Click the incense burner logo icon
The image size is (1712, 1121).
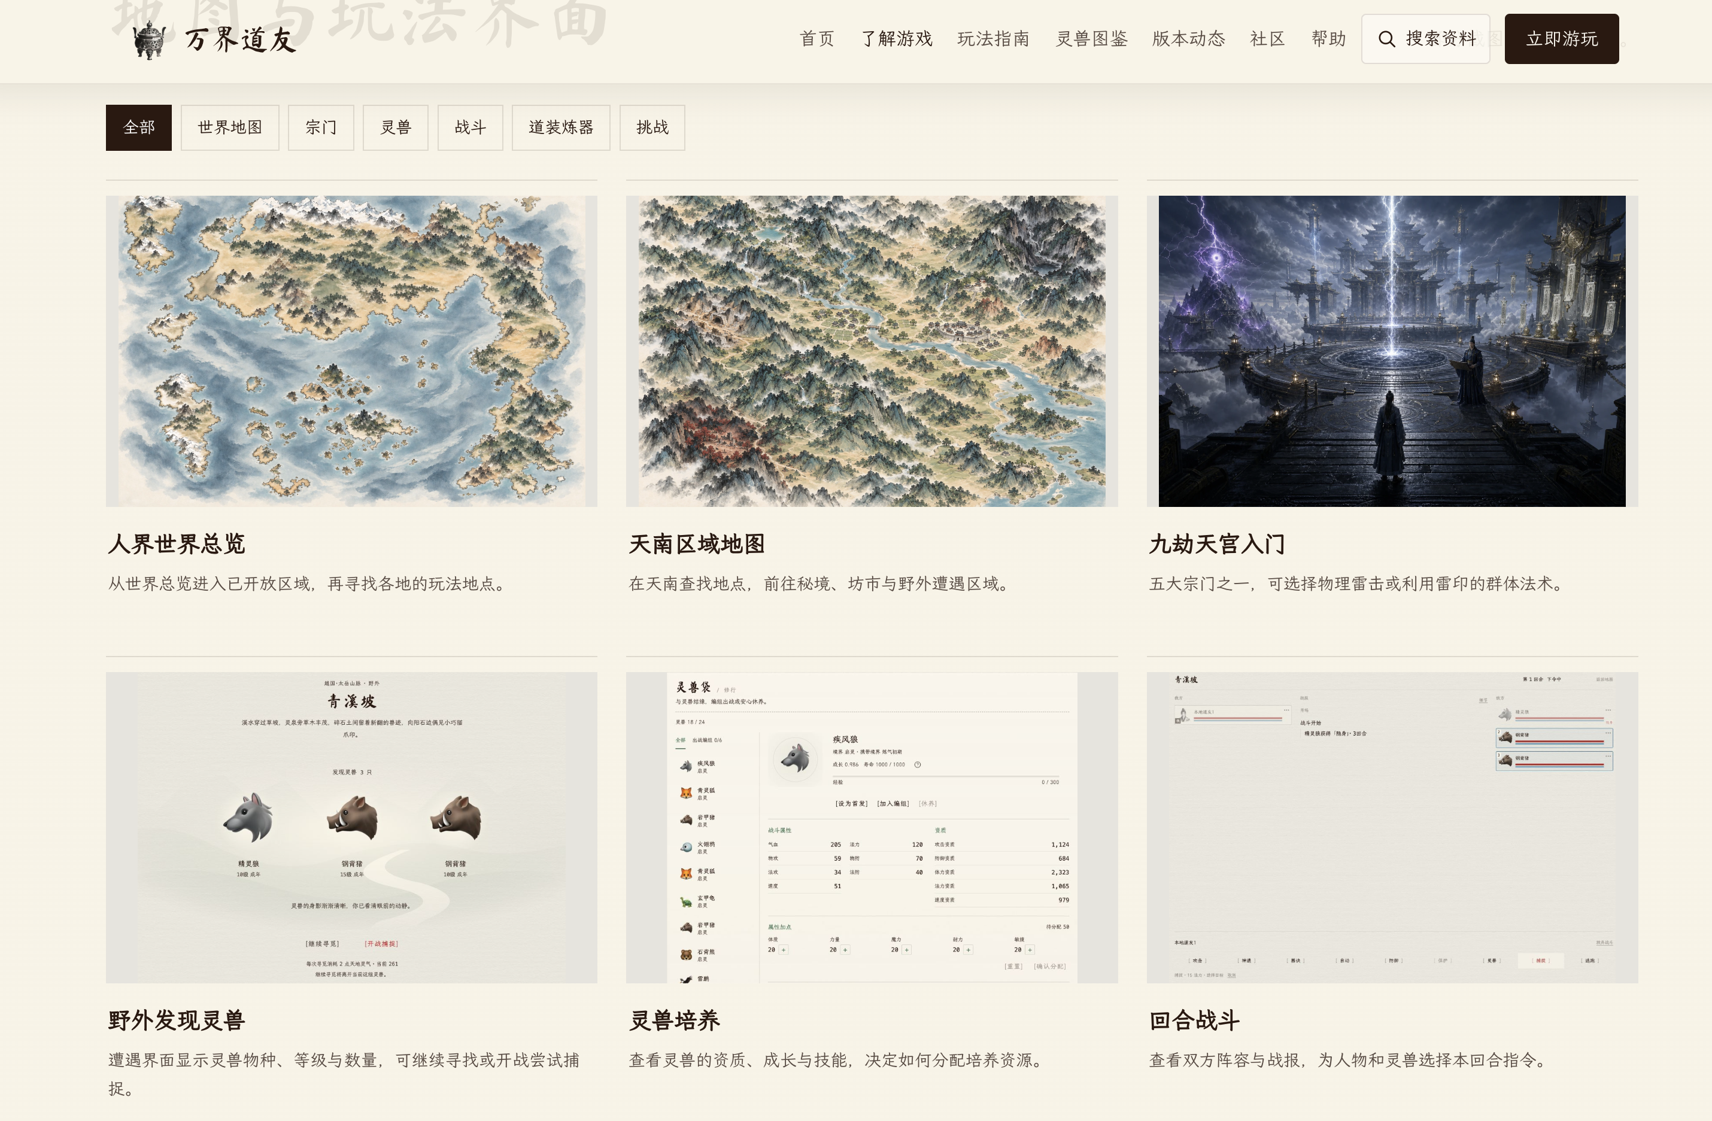[149, 40]
